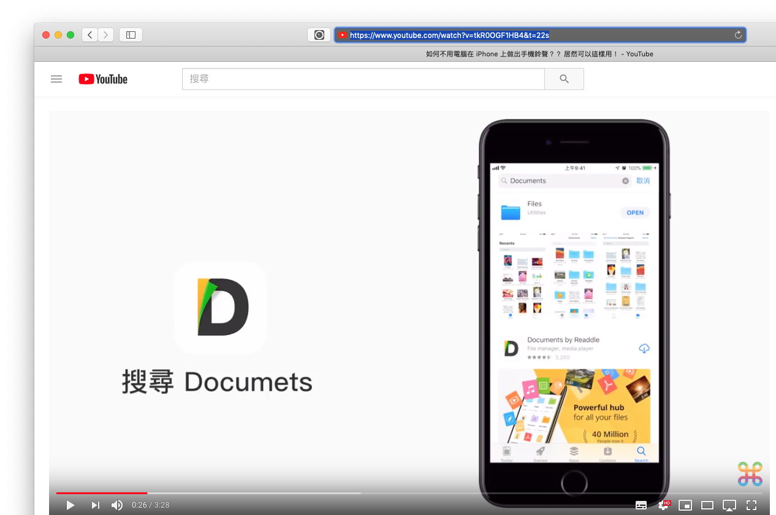Click the extension button left of address bar
This screenshot has height=515, width=776.
(319, 35)
